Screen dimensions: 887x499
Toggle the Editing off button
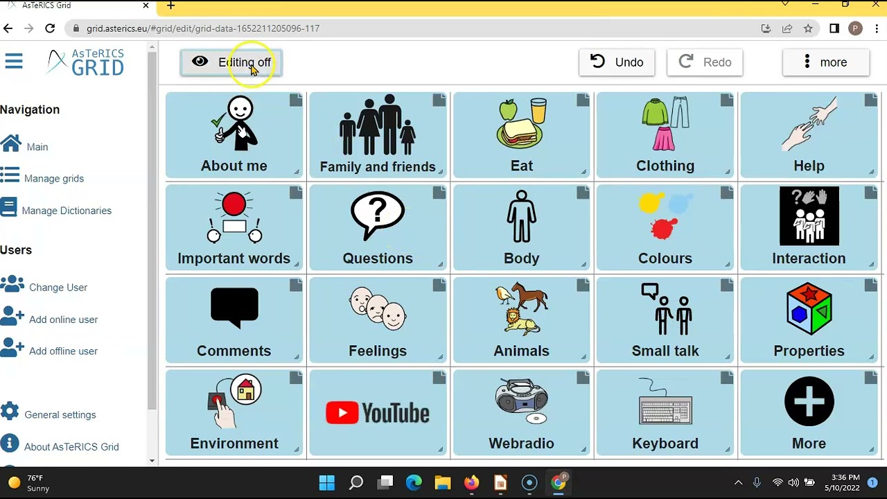click(x=231, y=62)
